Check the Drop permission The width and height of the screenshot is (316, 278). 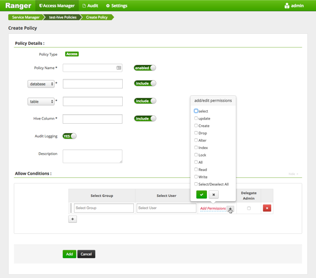pos(196,133)
